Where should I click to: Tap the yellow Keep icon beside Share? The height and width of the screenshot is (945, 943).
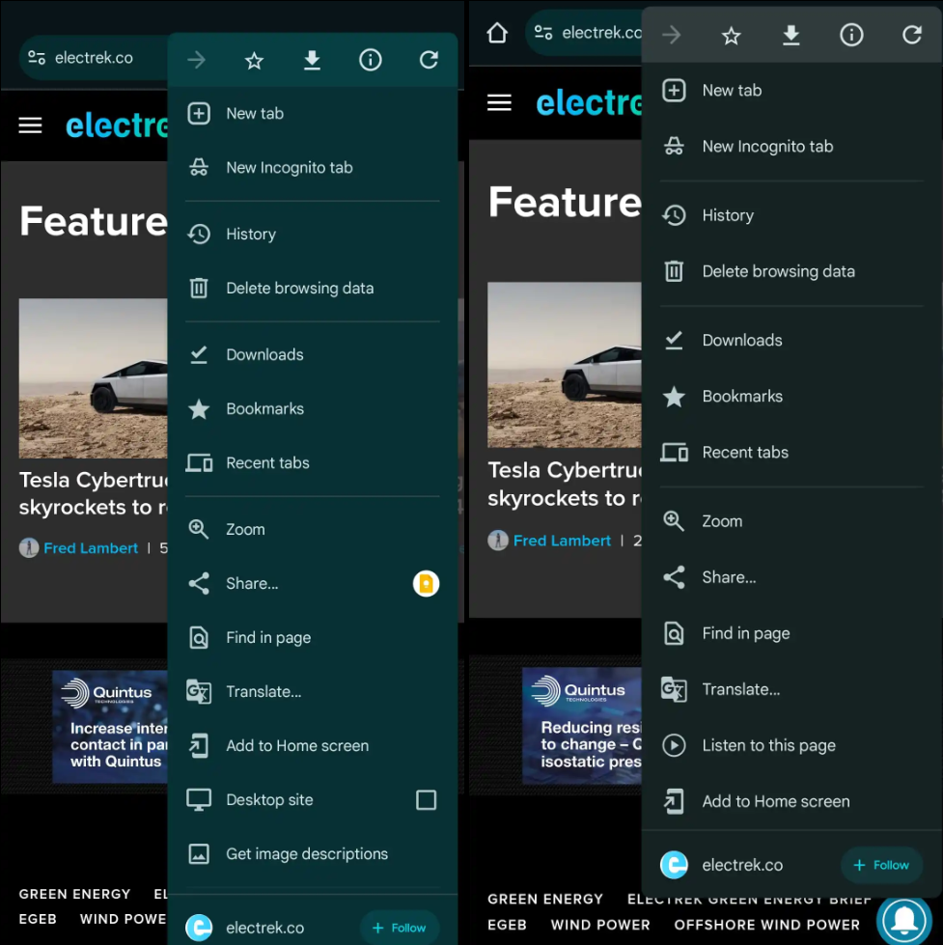point(426,583)
